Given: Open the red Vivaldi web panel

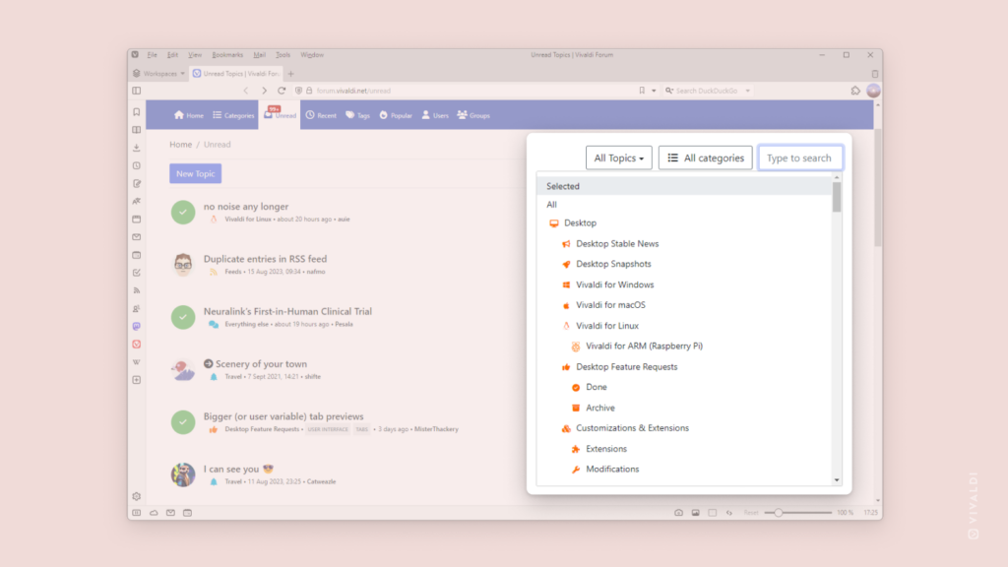Looking at the screenshot, I should [x=136, y=345].
